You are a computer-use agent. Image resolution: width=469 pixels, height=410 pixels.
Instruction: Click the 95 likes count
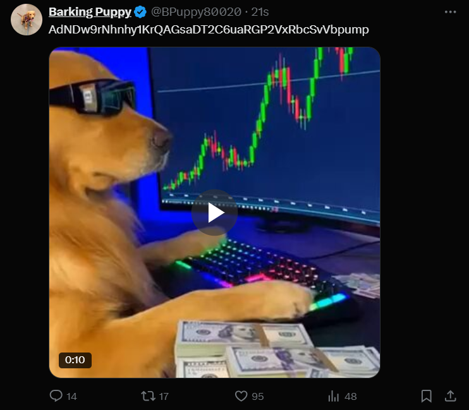(257, 397)
